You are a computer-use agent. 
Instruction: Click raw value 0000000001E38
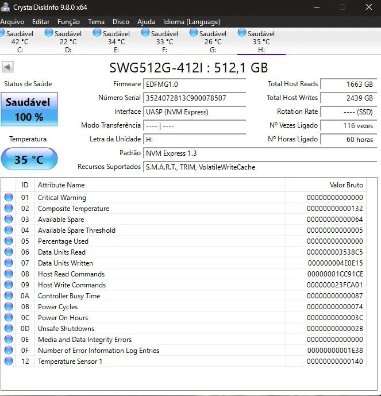click(335, 351)
